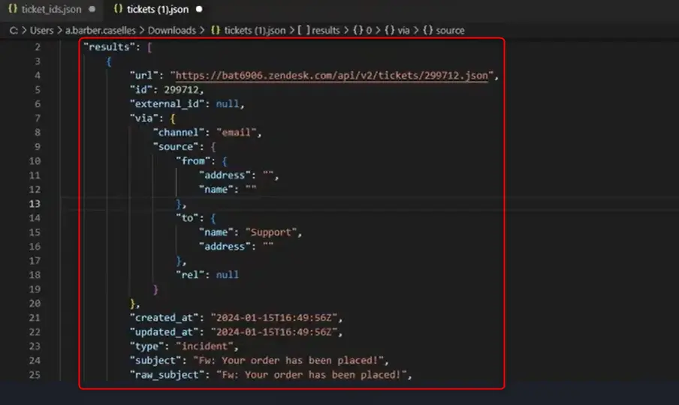
Task: Click the unsaved dot on tickets (1).json tab
Action: (198, 10)
